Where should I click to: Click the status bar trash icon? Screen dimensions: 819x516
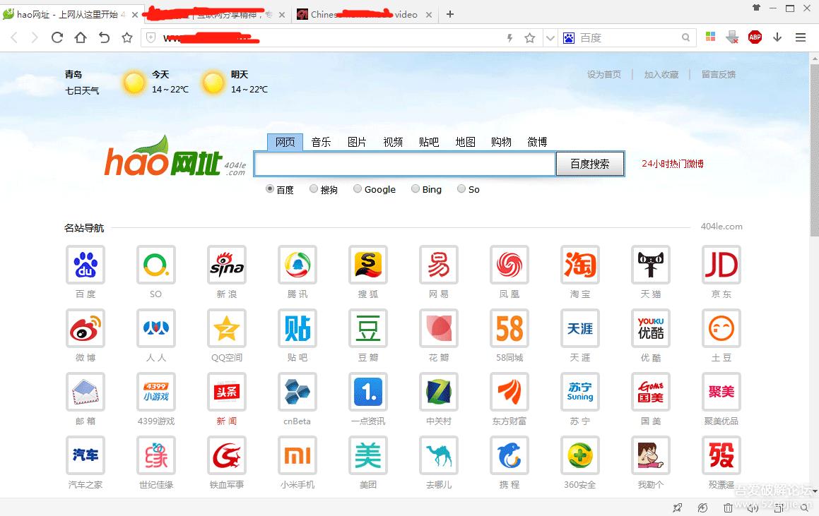[x=728, y=508]
